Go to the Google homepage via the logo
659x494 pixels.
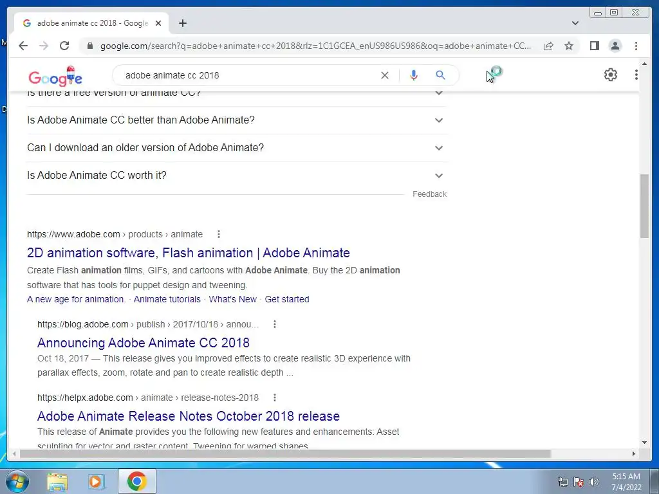tap(55, 76)
